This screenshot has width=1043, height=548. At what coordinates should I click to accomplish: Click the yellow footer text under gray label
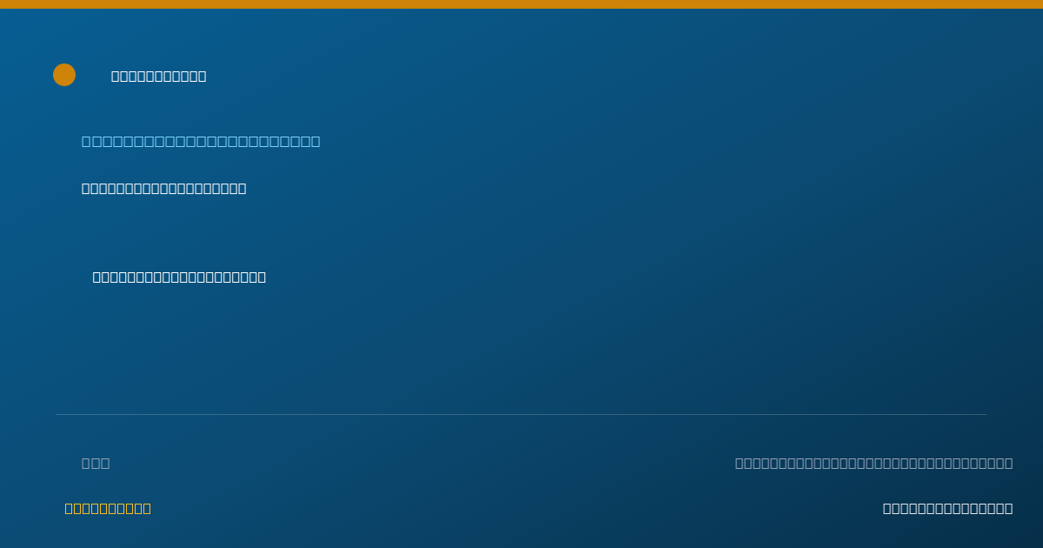pos(108,508)
